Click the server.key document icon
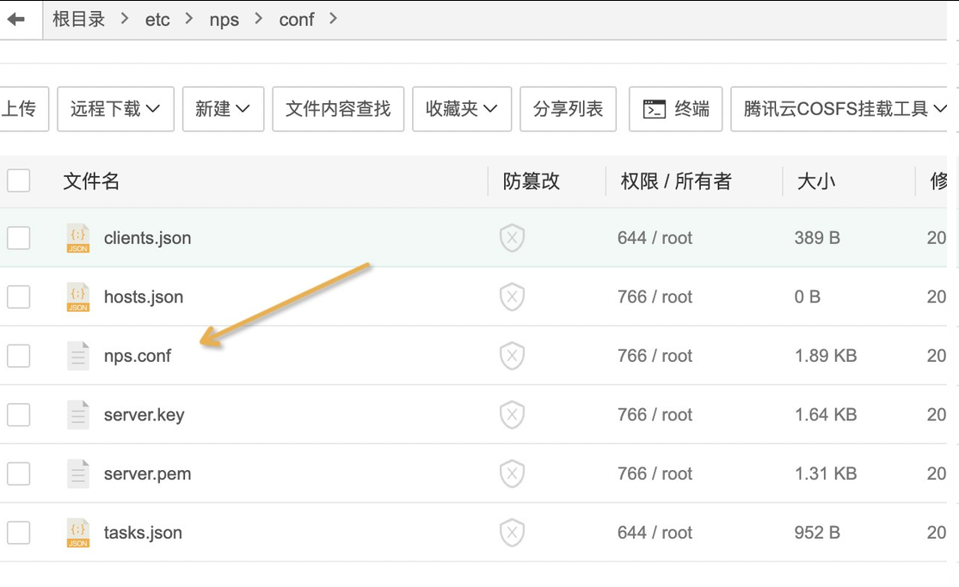The height and width of the screenshot is (587, 959). 78,414
